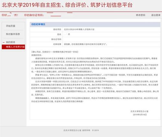Select the 博雅人才培养计划 sidebar item
Image resolution: width=162 pixels, height=137 pixels.
coord(13,47)
